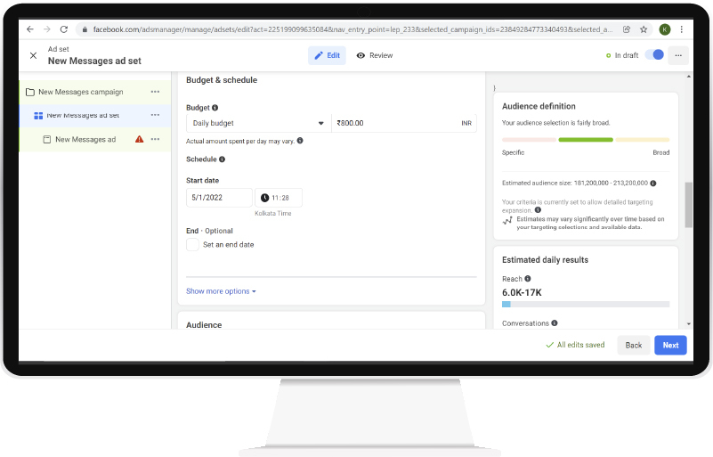
Task: Show Schedule info tooltip
Action: (222, 159)
